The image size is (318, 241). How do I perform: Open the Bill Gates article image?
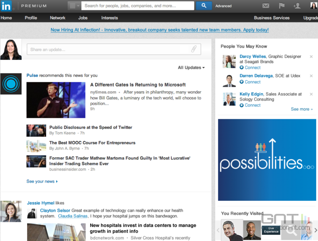point(56,100)
